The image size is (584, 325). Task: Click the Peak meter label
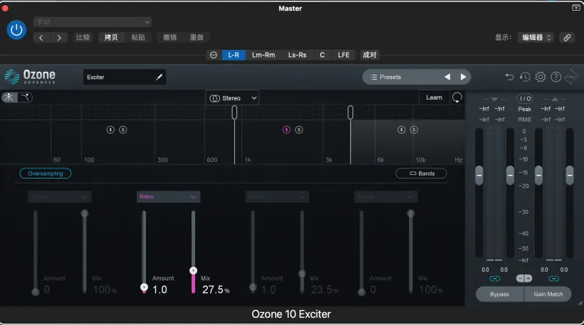524,110
